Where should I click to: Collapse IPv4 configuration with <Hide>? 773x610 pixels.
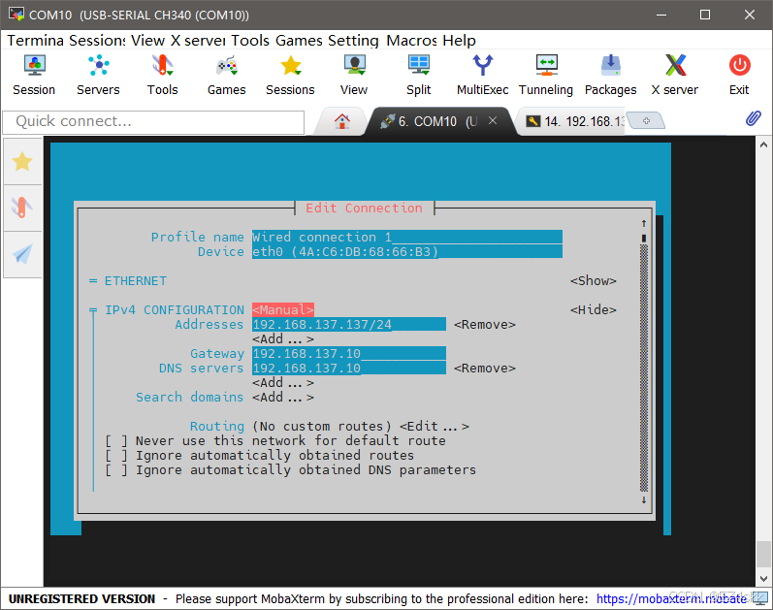tap(593, 309)
